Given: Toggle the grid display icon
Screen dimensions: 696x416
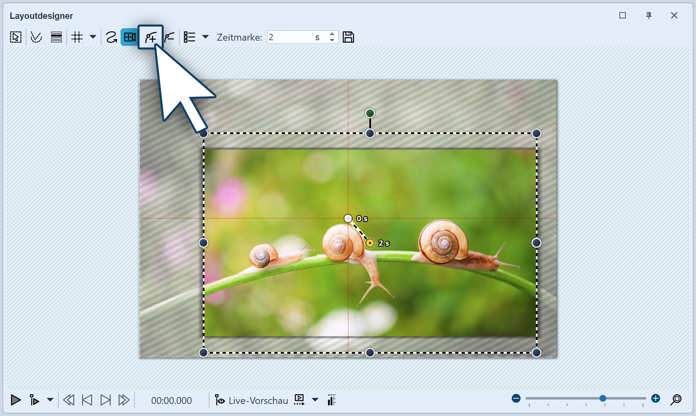Looking at the screenshot, I should (x=77, y=37).
